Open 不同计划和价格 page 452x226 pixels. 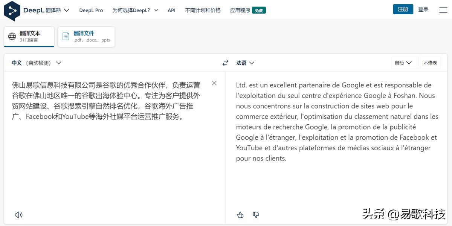[x=203, y=10]
